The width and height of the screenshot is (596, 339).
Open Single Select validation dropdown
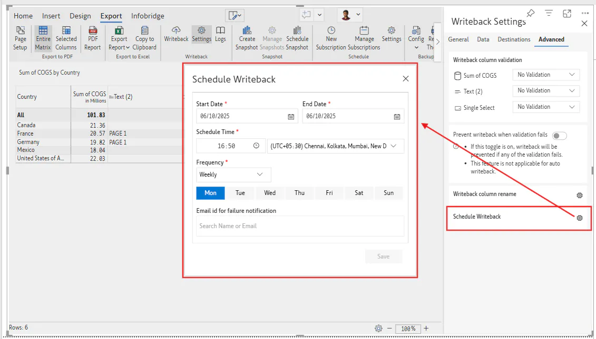[546, 107]
